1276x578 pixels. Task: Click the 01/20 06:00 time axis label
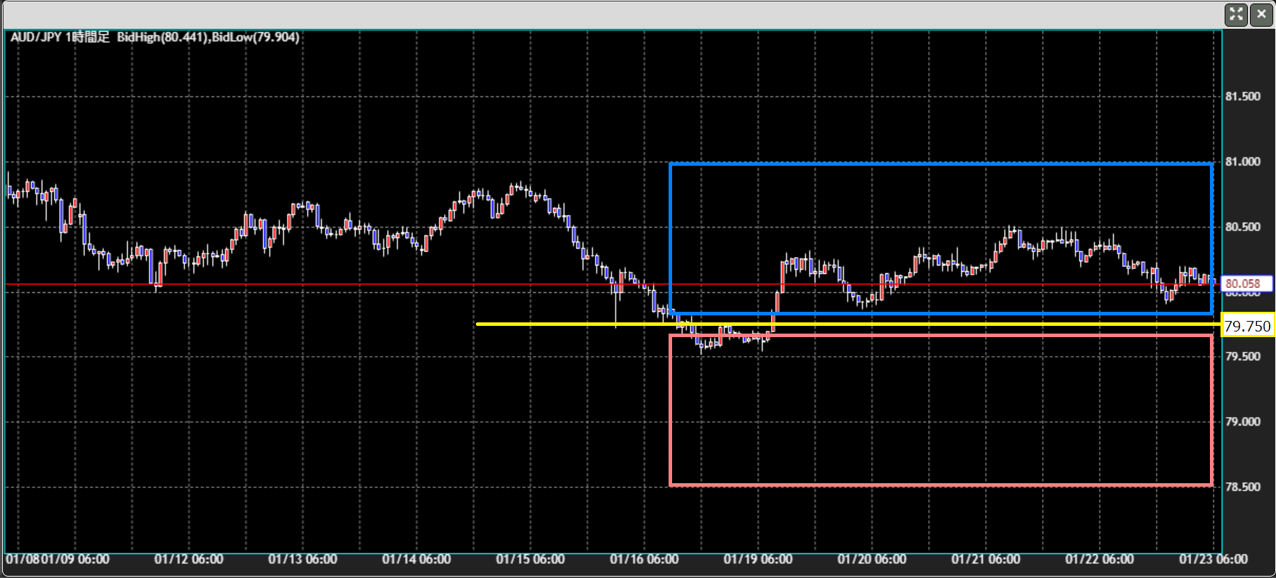pyautogui.click(x=872, y=559)
